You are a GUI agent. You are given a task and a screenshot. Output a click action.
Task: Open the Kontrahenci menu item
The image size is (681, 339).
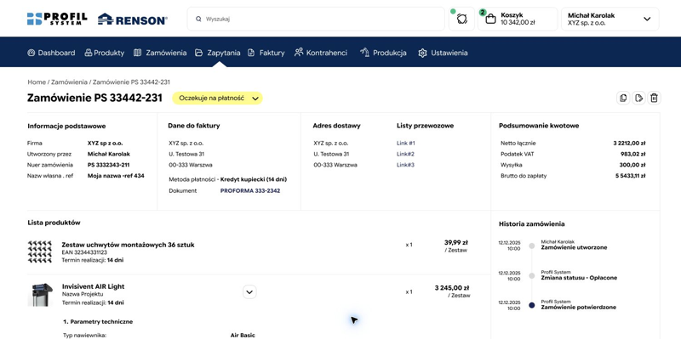pyautogui.click(x=321, y=53)
